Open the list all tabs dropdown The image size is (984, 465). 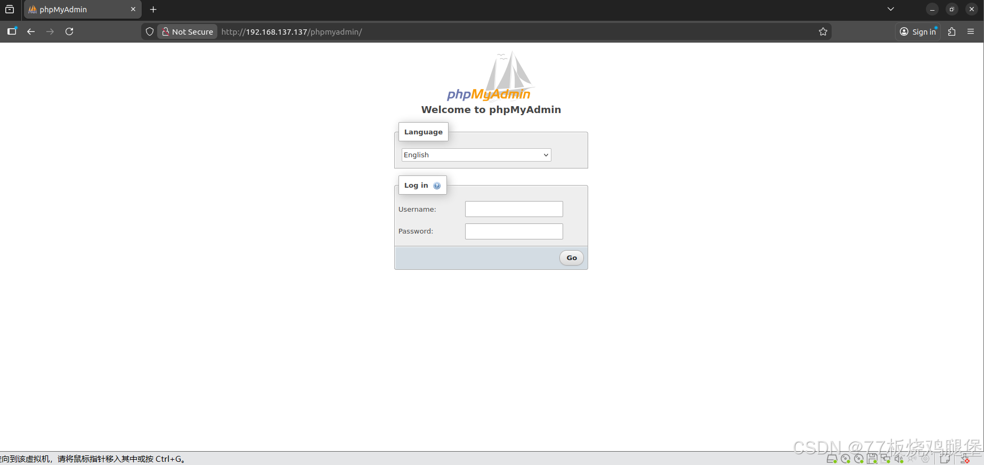tap(891, 9)
